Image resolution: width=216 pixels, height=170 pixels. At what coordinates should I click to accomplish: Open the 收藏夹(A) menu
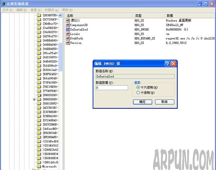(x=52, y=10)
